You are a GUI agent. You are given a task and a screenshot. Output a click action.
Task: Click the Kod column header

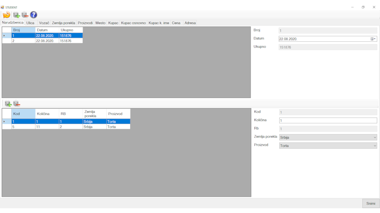tap(23, 114)
